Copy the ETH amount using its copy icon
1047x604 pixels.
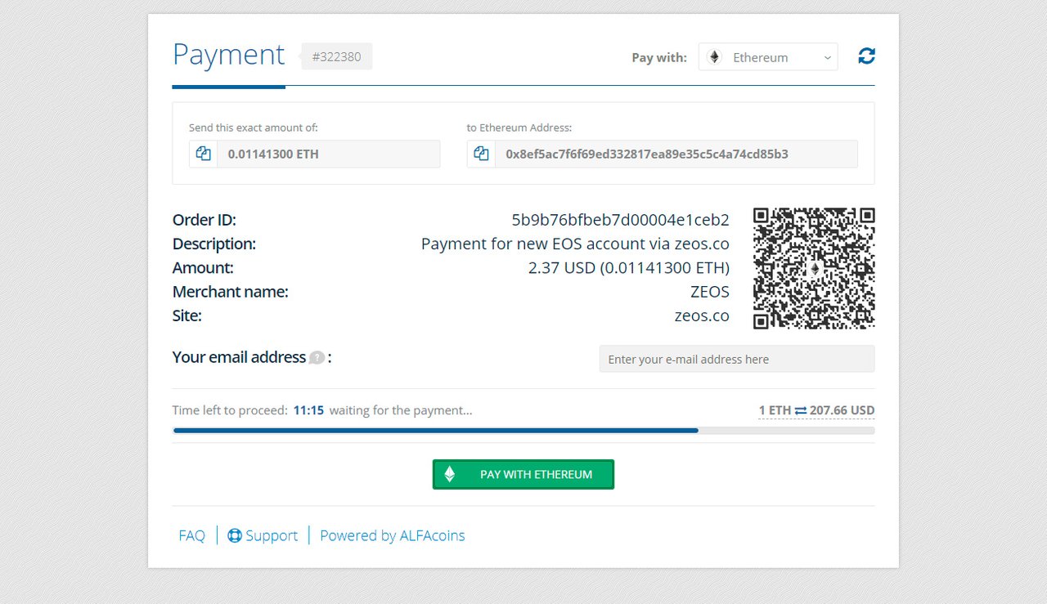coord(203,154)
